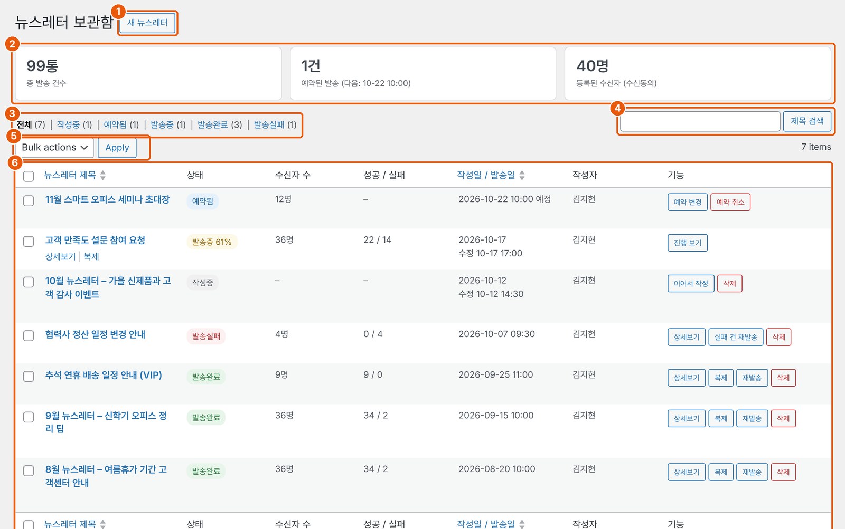Viewport: 845px width, 529px height.
Task: Click 진행 보기 for the survey newsletter
Action: [687, 243]
